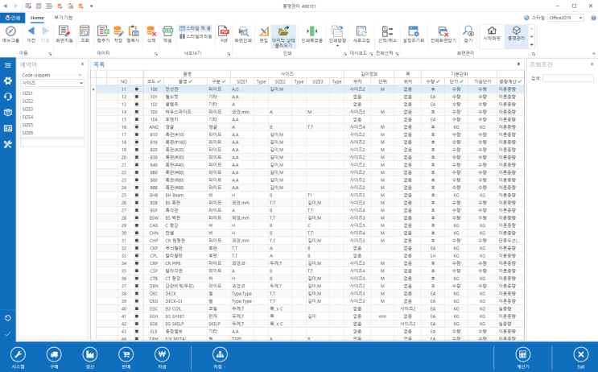Click the wrench-screwdriver tools sidebar icon
The width and height of the screenshot is (598, 372).
(7, 144)
